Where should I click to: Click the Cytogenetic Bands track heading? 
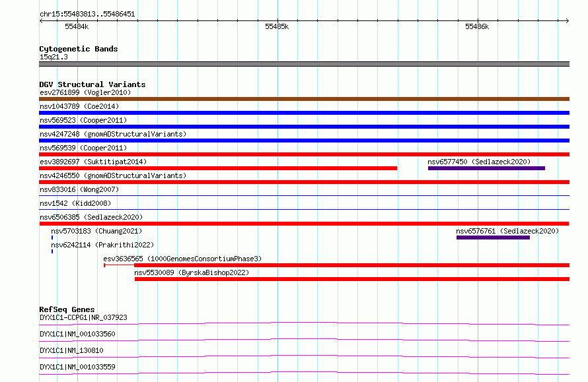79,49
